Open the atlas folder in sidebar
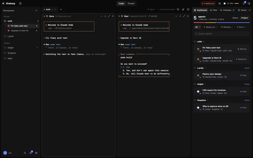This screenshot has height=158, width=253. (x=21, y=58)
